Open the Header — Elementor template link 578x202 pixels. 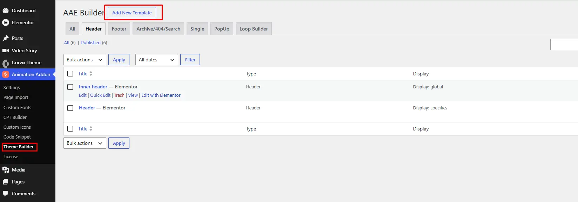point(87,108)
